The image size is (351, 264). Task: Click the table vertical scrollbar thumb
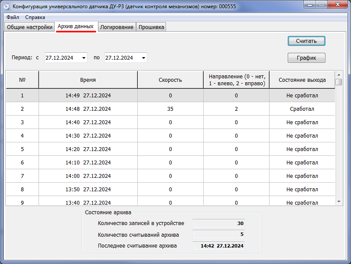(339, 82)
